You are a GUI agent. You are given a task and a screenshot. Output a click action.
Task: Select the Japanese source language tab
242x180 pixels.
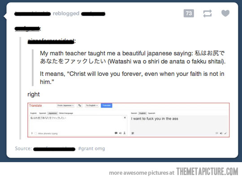click(52, 113)
